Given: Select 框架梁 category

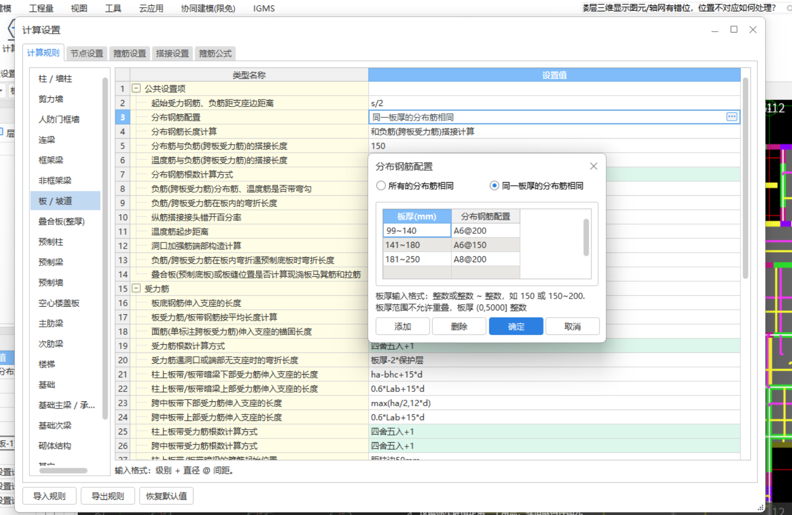Looking at the screenshot, I should click(66, 160).
